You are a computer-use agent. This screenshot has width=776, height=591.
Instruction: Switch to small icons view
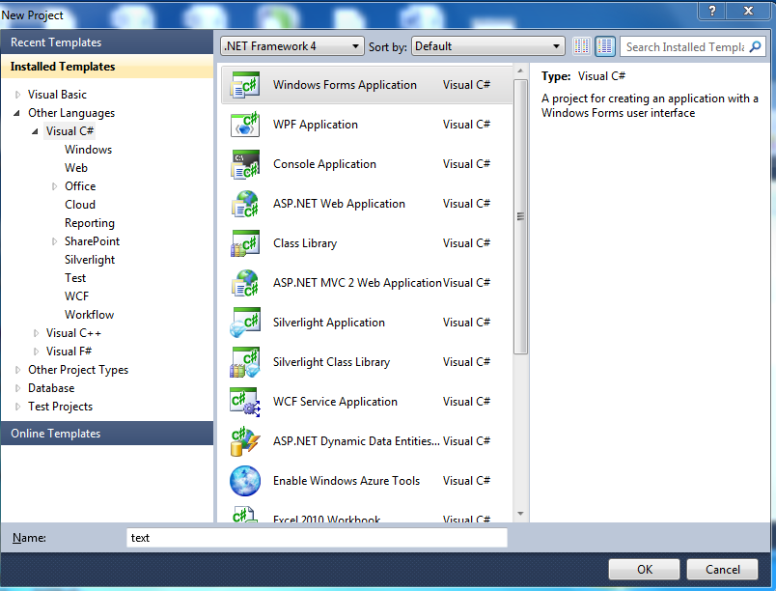(581, 46)
